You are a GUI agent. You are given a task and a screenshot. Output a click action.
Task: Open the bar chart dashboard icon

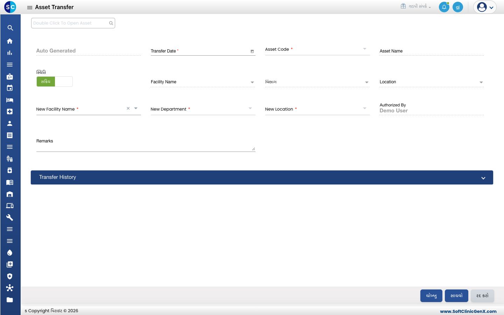click(x=10, y=53)
